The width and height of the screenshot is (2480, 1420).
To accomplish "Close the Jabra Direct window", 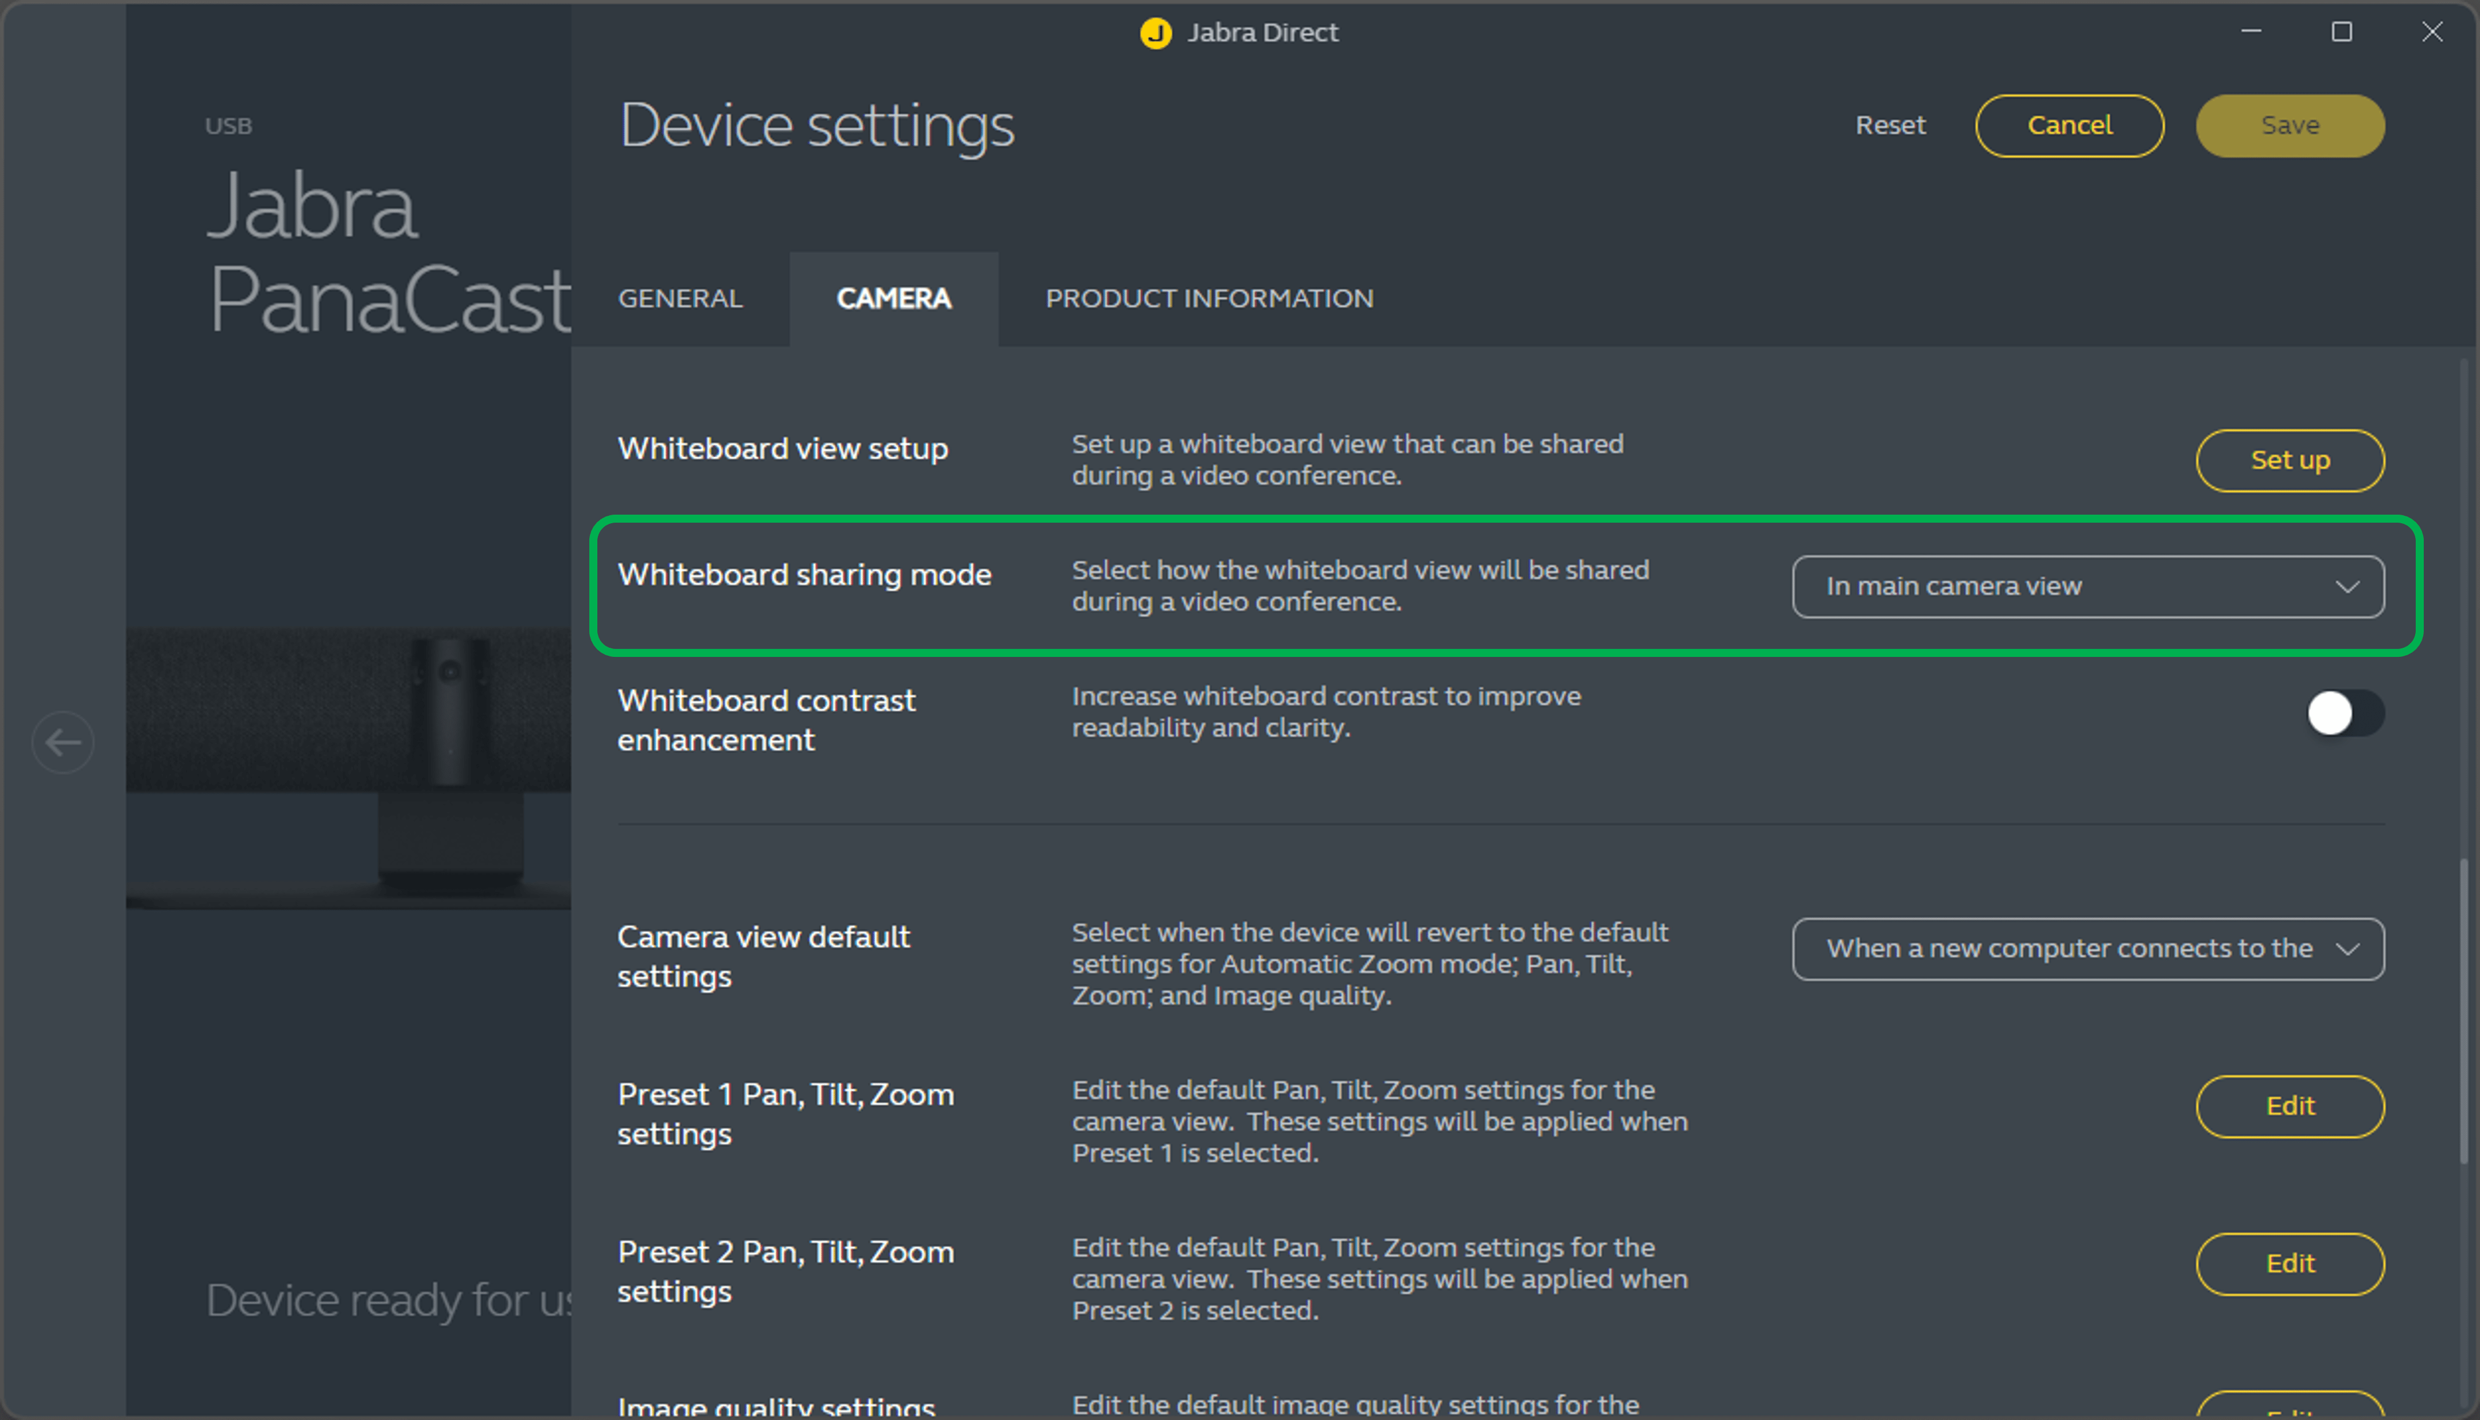I will pos(2432,32).
